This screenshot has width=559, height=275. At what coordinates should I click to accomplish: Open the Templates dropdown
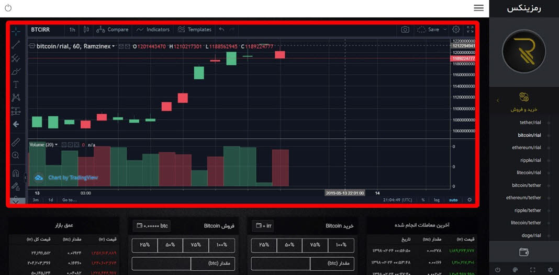click(x=195, y=30)
